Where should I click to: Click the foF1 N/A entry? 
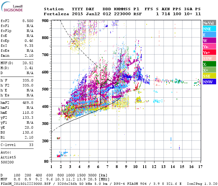[17, 26]
